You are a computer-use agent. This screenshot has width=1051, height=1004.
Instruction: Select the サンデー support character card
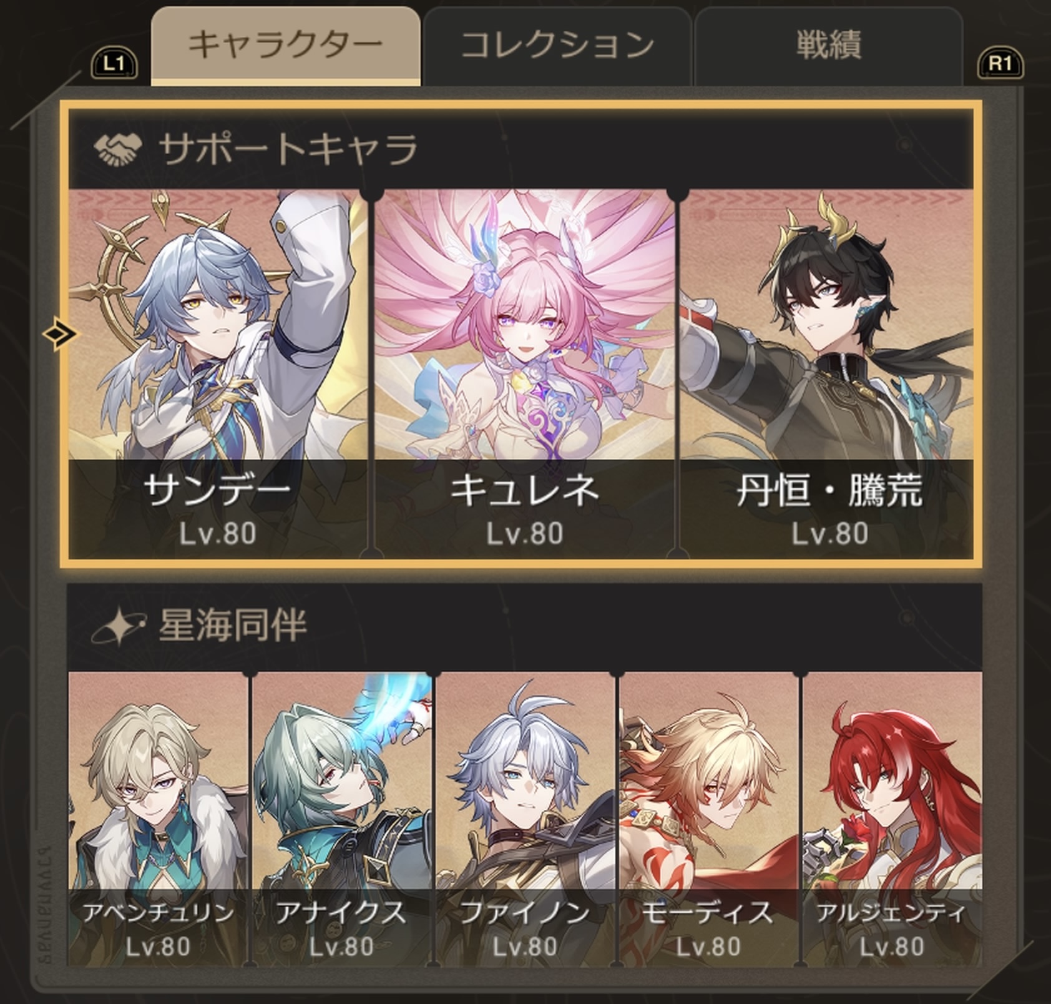218,374
